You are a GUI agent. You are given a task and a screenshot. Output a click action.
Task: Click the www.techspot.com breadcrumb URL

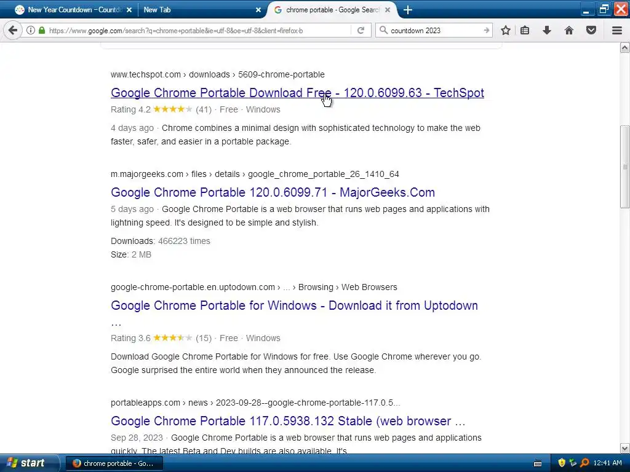point(217,74)
